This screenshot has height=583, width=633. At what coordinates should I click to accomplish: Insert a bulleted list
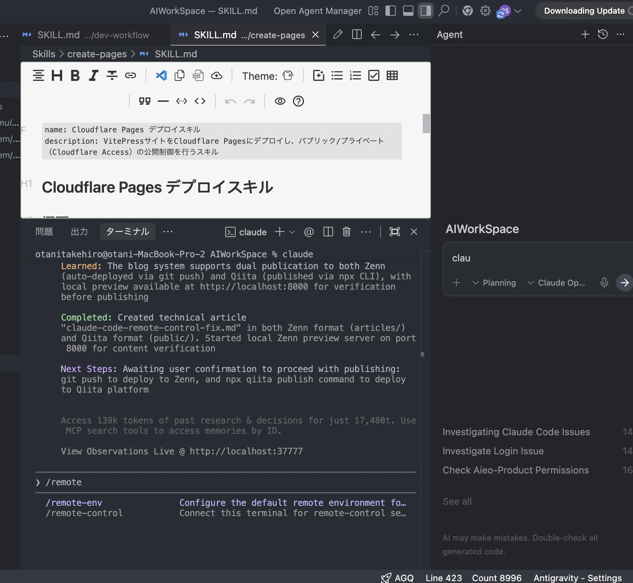(337, 76)
